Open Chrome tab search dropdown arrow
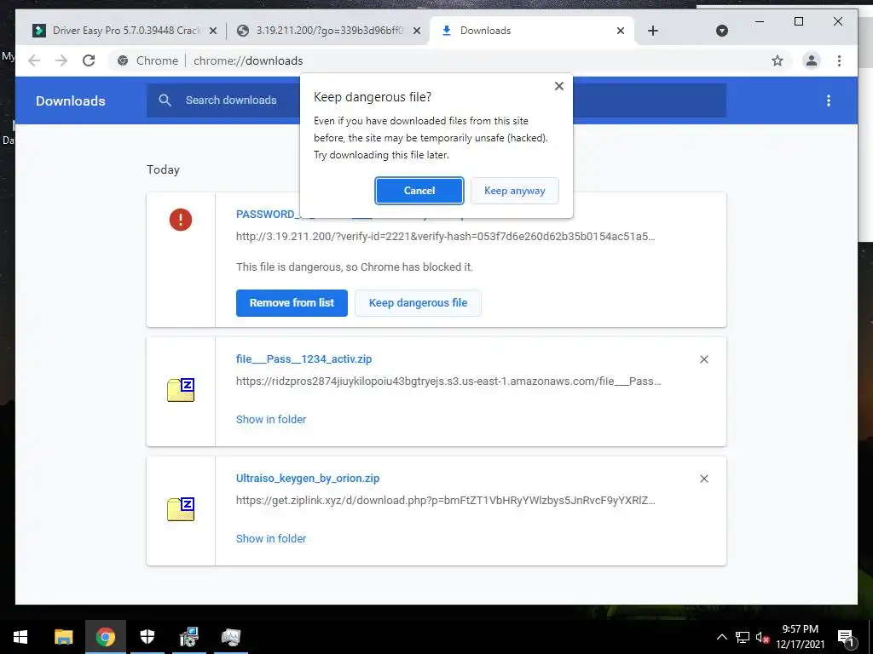The width and height of the screenshot is (873, 654). tap(721, 32)
